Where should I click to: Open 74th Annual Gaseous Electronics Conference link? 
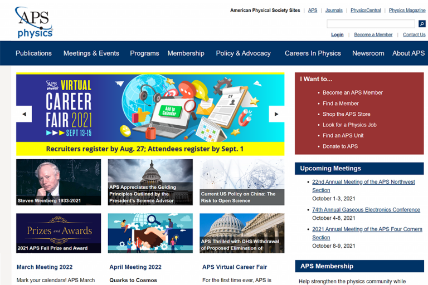[x=366, y=210]
